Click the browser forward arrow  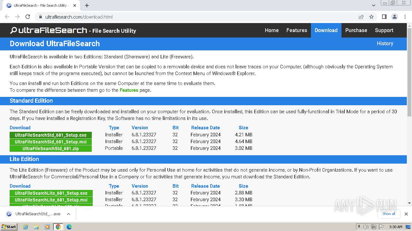[x=17, y=17]
